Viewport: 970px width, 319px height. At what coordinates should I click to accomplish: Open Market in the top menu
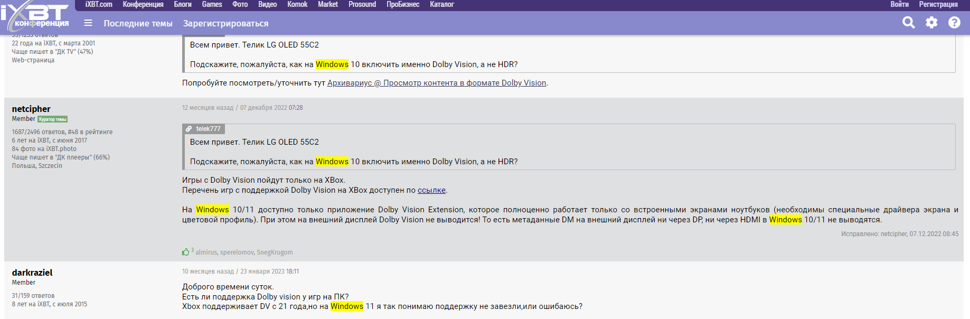[327, 4]
